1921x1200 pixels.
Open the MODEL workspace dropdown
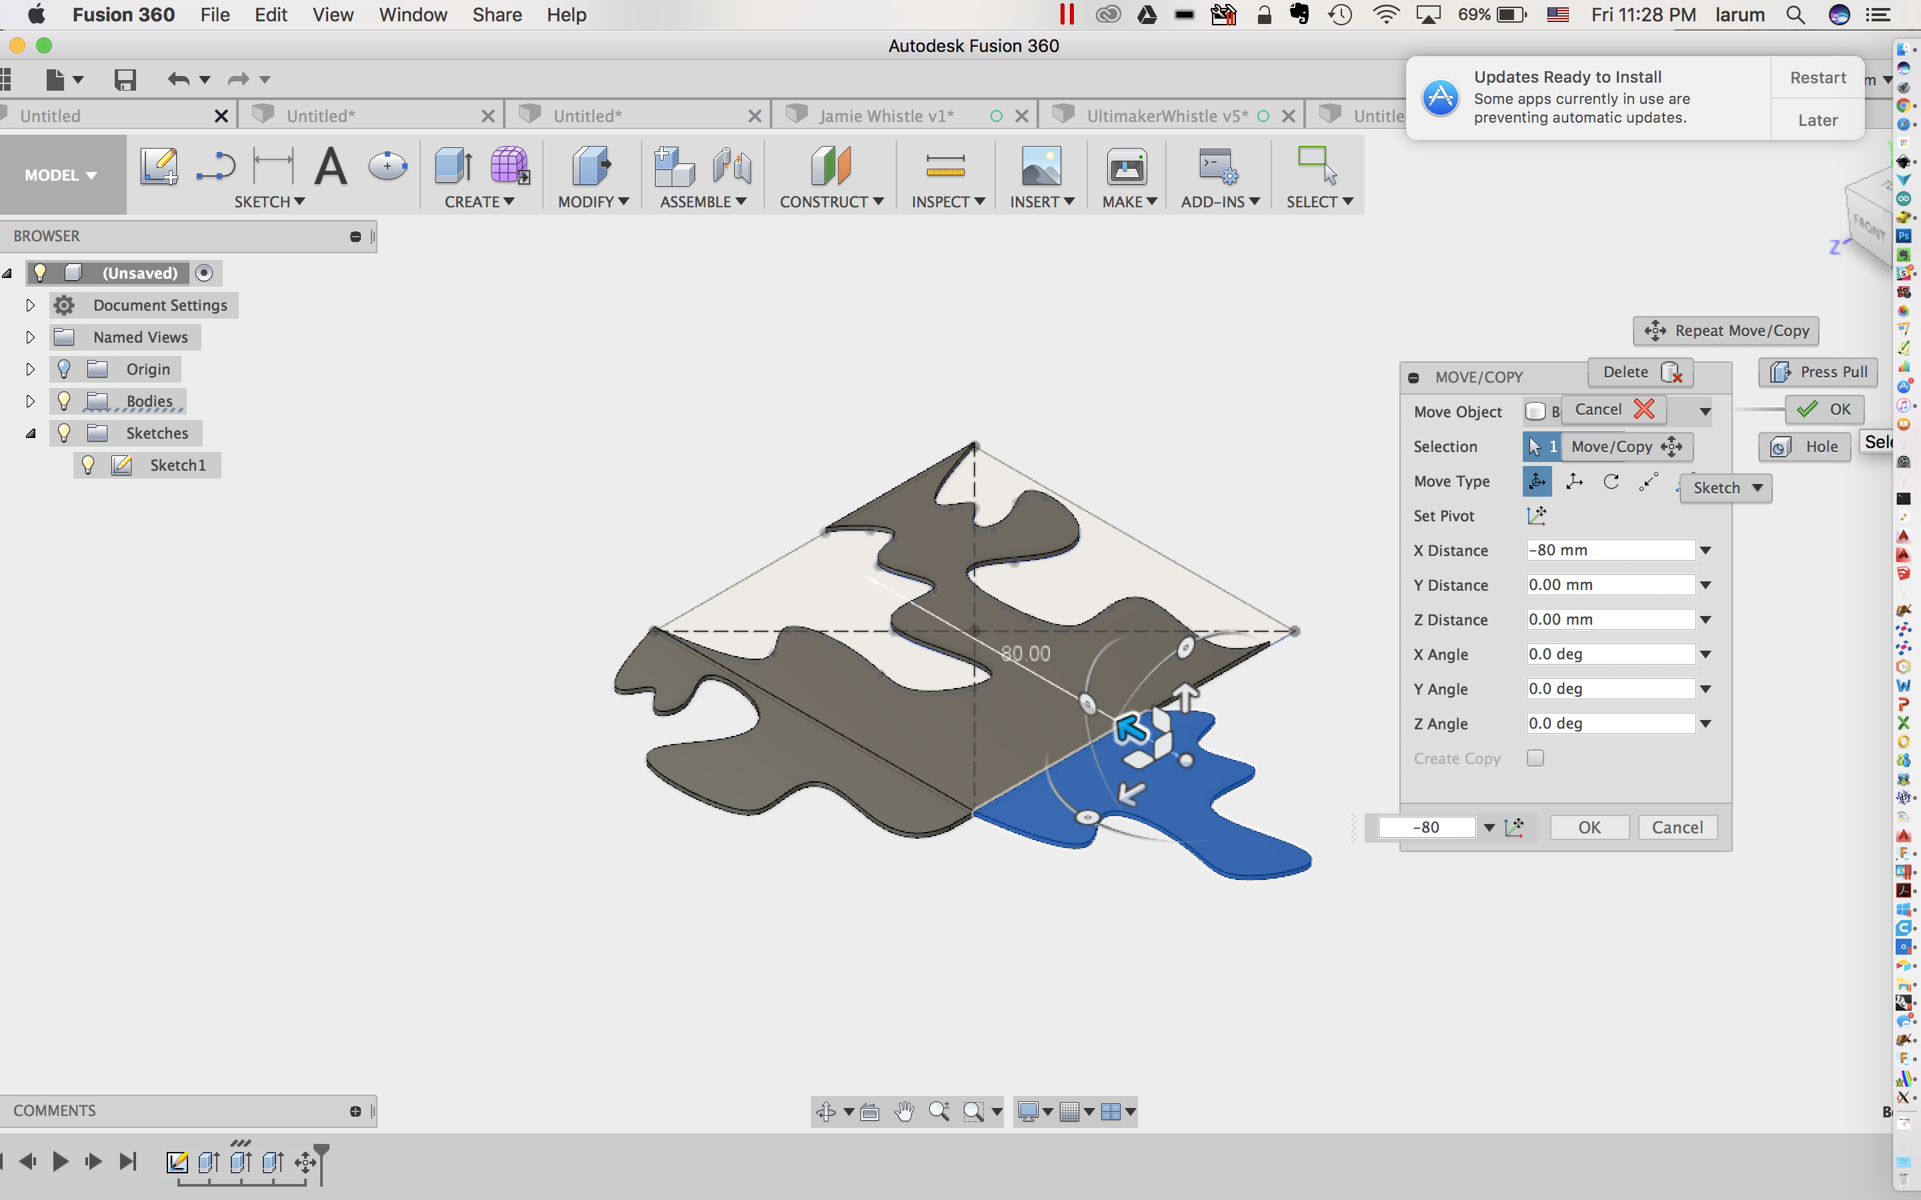pos(61,175)
